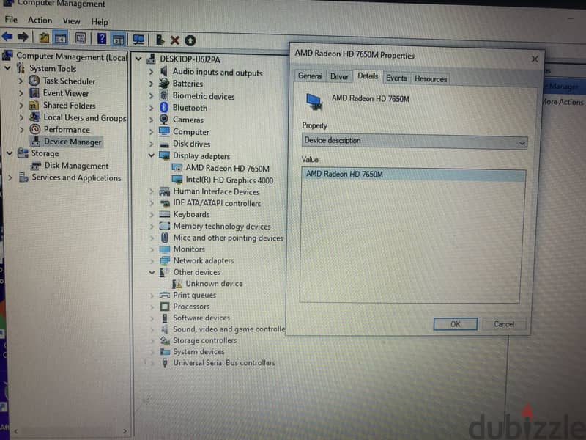The height and width of the screenshot is (440, 586).
Task: Click the left tree scroll-right arrow
Action: tap(125, 431)
